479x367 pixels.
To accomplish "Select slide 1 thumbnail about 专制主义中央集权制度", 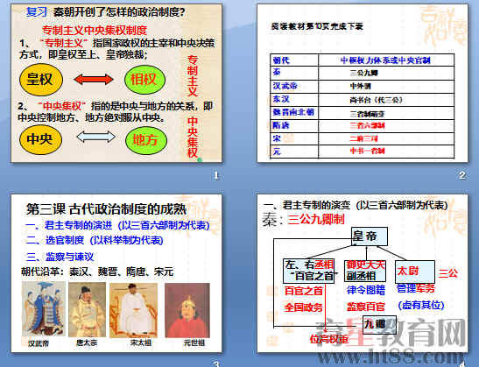I will tap(116, 83).
